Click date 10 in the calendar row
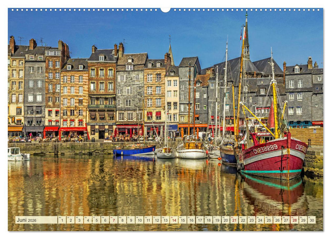The height and width of the screenshot is (239, 331). (x=139, y=220)
